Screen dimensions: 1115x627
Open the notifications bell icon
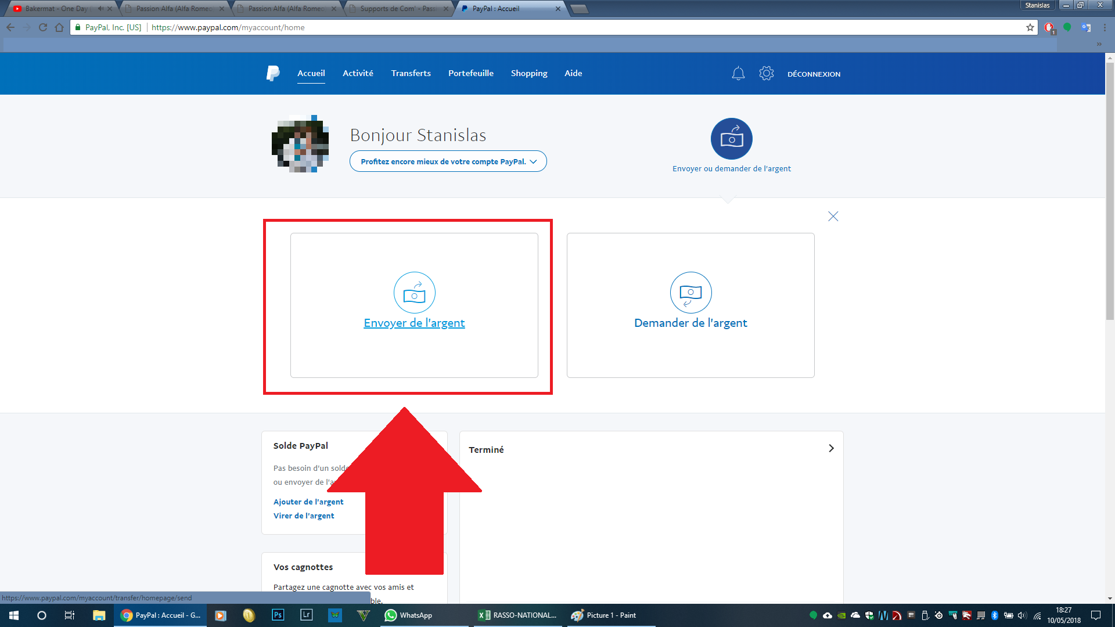coord(738,74)
